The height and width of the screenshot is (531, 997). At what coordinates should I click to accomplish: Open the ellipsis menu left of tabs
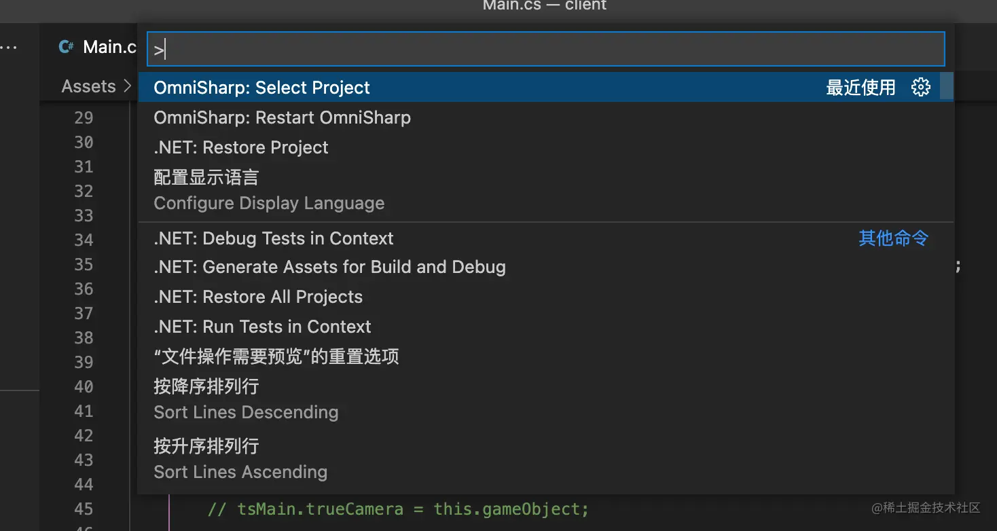(9, 47)
